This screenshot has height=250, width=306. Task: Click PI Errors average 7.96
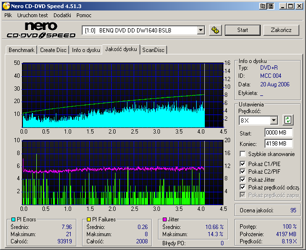tap(67, 227)
